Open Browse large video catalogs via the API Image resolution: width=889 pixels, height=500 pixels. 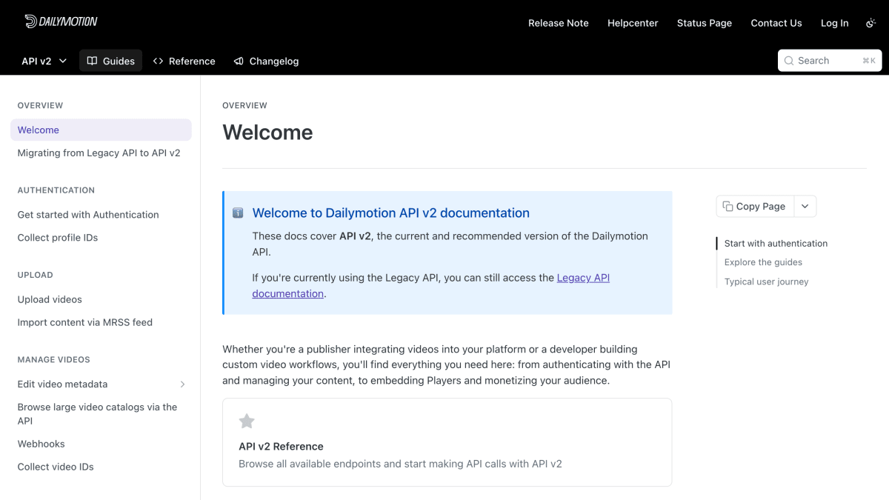point(98,414)
